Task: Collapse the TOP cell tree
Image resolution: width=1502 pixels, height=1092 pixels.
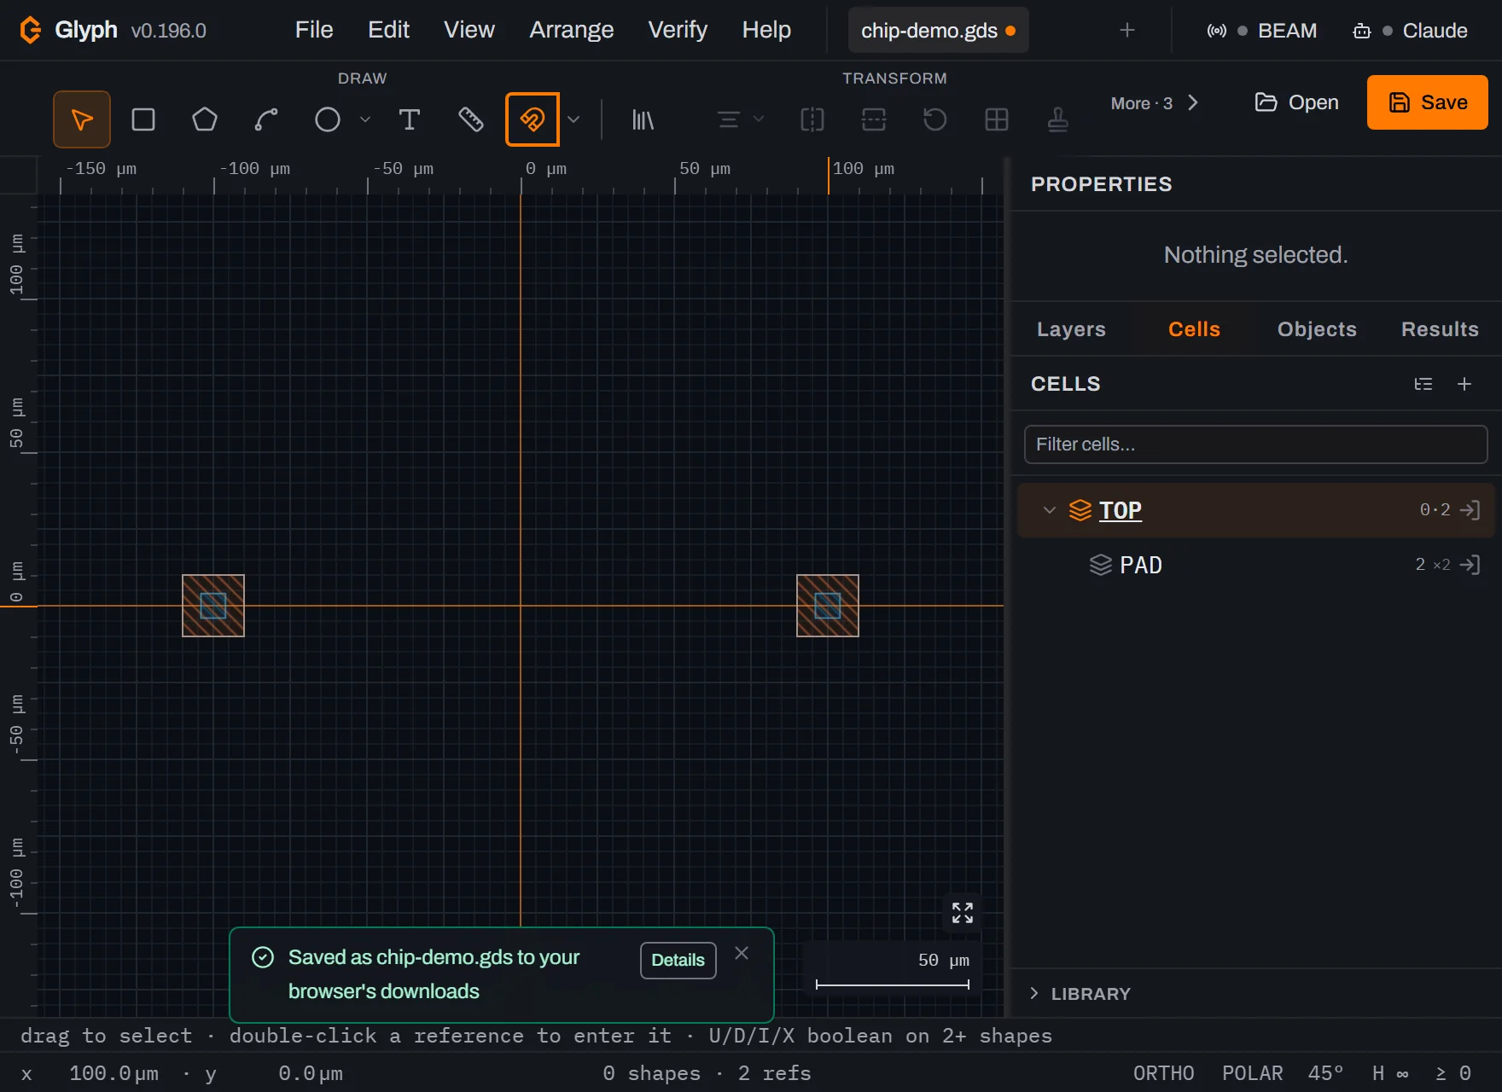Action: click(x=1050, y=510)
